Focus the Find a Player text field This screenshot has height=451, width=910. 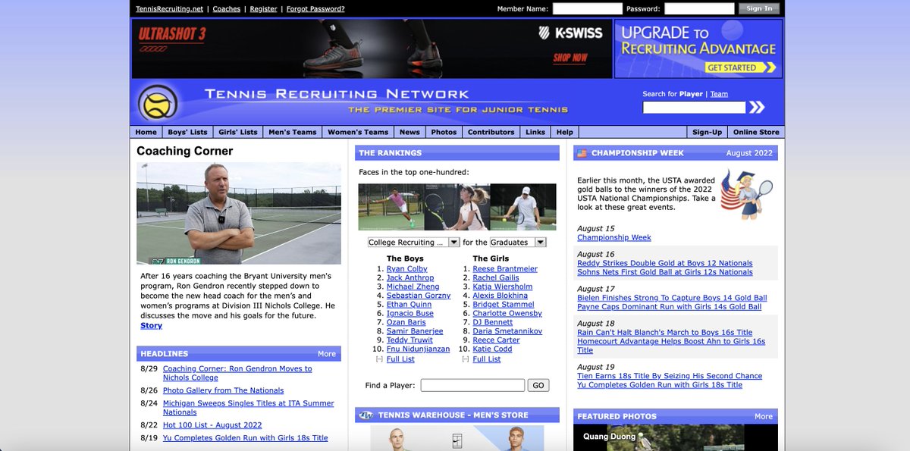472,385
